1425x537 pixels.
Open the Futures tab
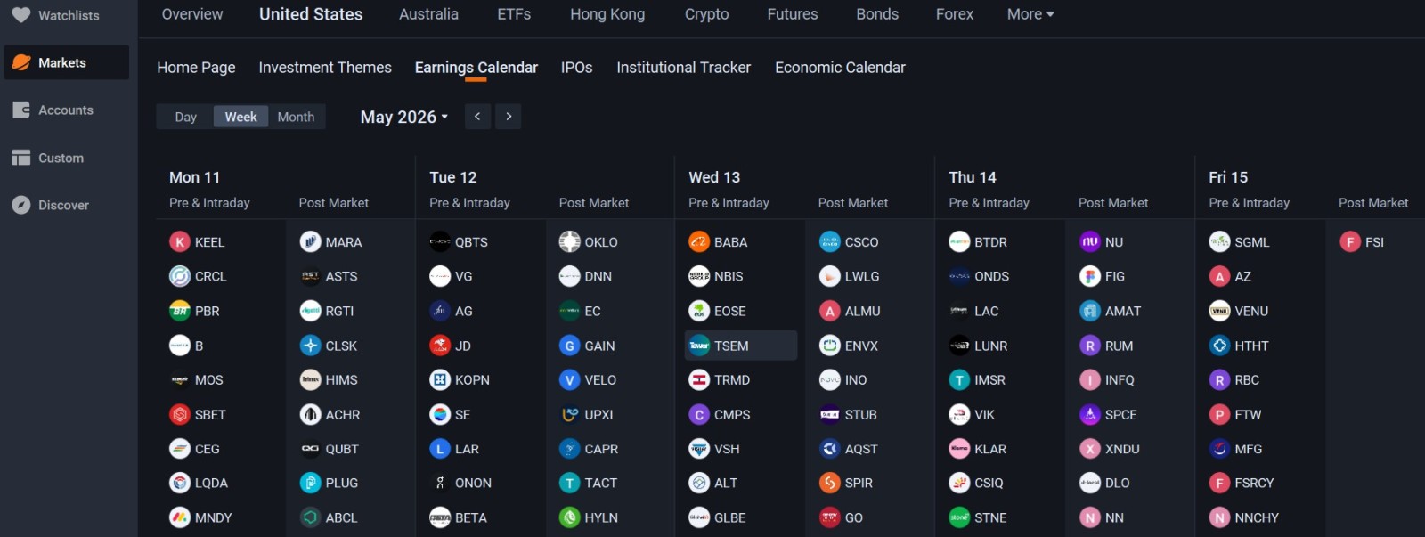(793, 14)
